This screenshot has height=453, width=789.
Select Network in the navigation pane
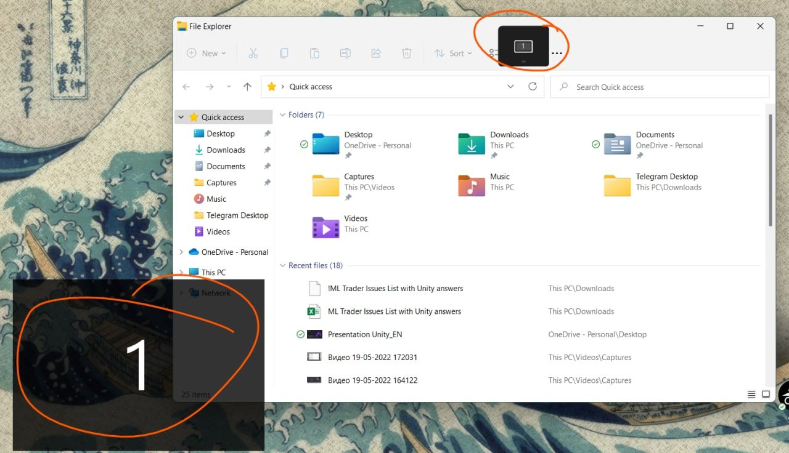tap(216, 293)
